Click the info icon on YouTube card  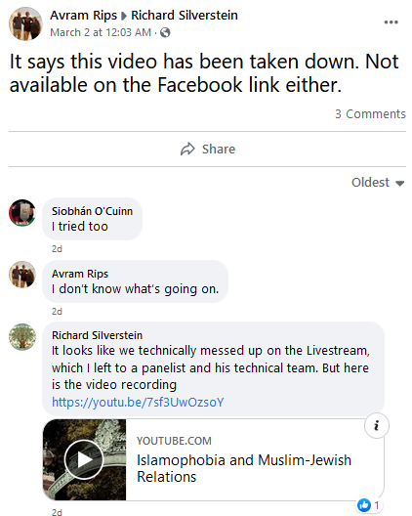377,425
